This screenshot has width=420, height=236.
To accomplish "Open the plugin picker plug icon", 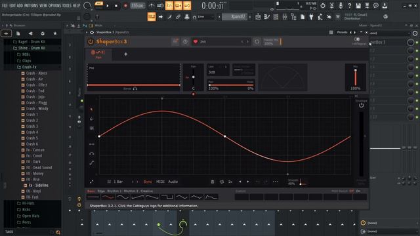I will [x=311, y=17].
